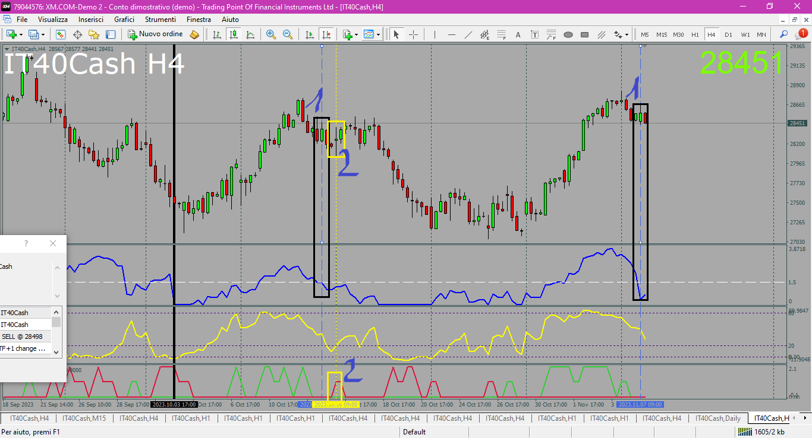The image size is (812, 438).
Task: Open the Aiuto menu
Action: point(230,20)
